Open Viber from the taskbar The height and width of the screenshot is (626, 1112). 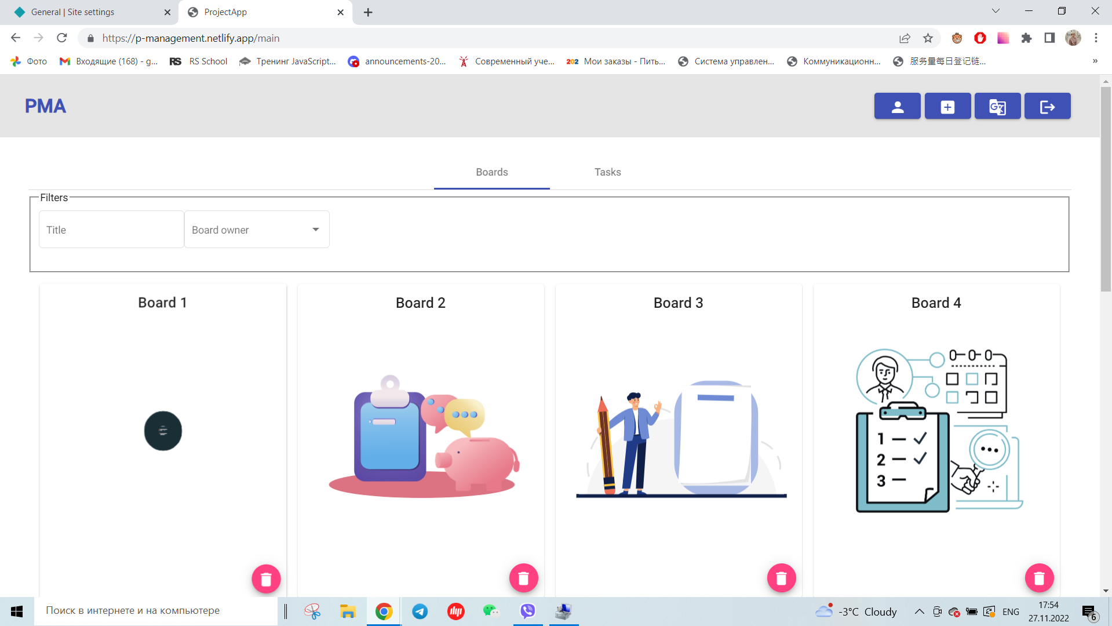tap(528, 611)
